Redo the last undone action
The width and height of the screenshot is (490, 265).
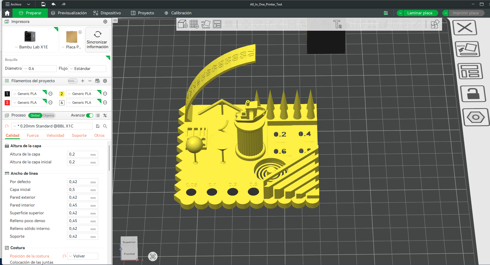click(x=64, y=4)
